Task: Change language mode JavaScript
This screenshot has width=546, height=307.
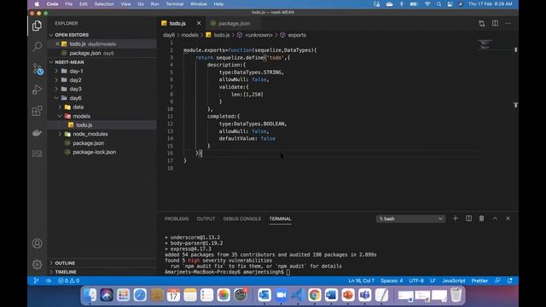Action: coord(453,281)
